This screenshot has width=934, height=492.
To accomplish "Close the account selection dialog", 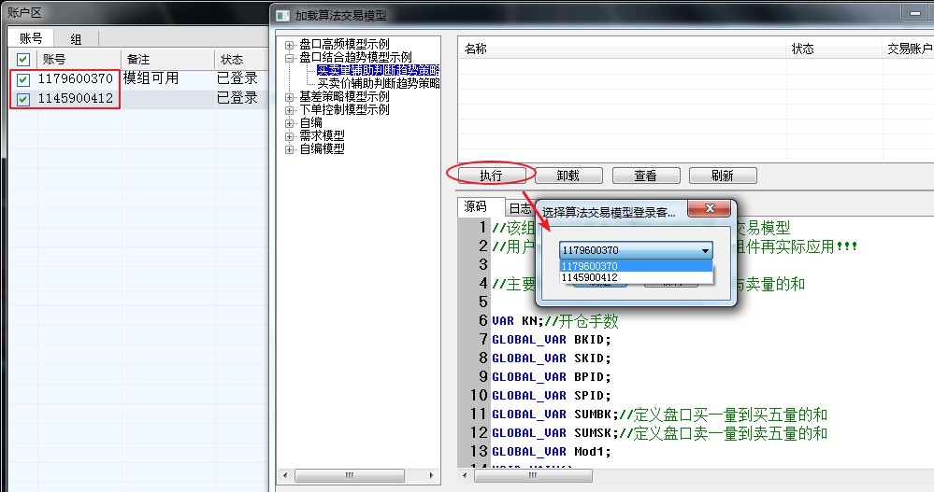I will click(711, 209).
